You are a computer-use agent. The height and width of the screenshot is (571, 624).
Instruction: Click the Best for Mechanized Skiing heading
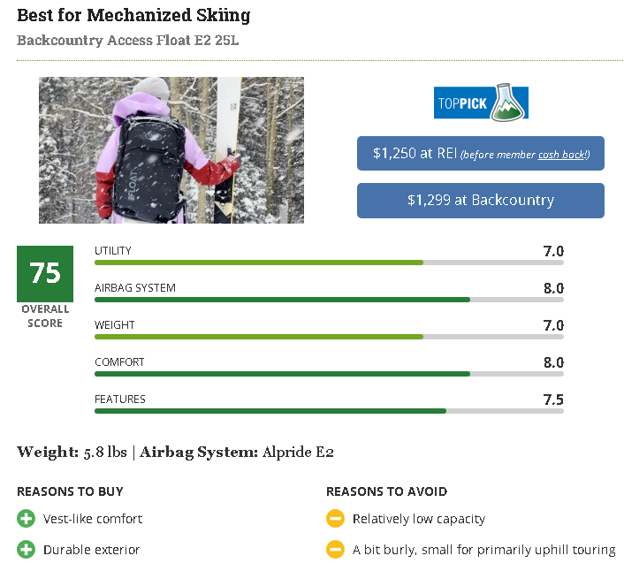click(133, 16)
